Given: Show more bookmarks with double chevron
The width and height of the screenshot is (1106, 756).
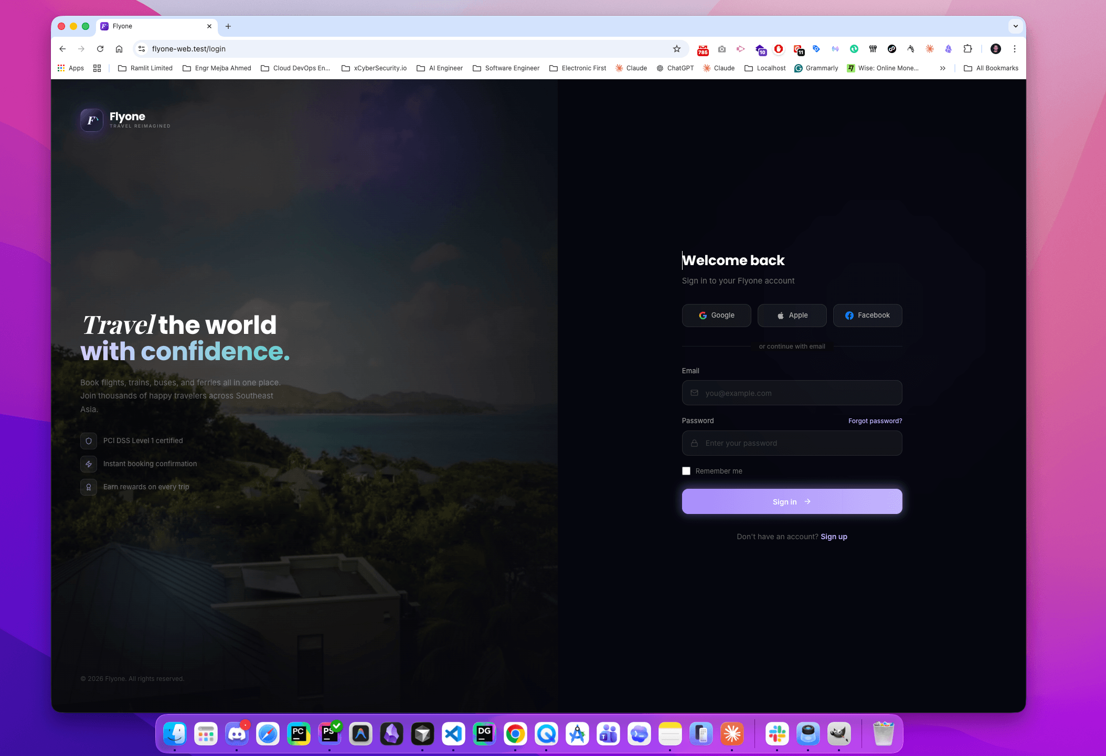Looking at the screenshot, I should pyautogui.click(x=943, y=68).
